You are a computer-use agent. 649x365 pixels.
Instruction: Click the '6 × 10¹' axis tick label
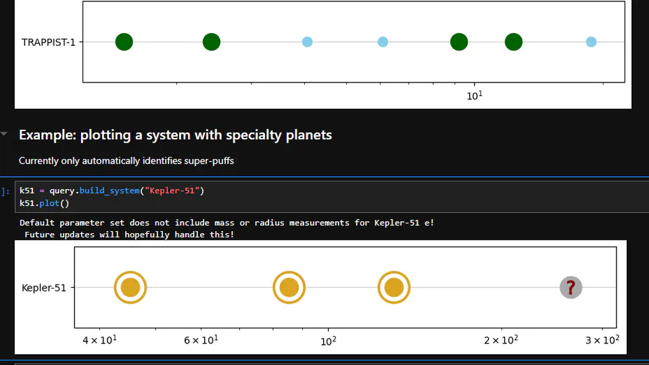point(201,340)
